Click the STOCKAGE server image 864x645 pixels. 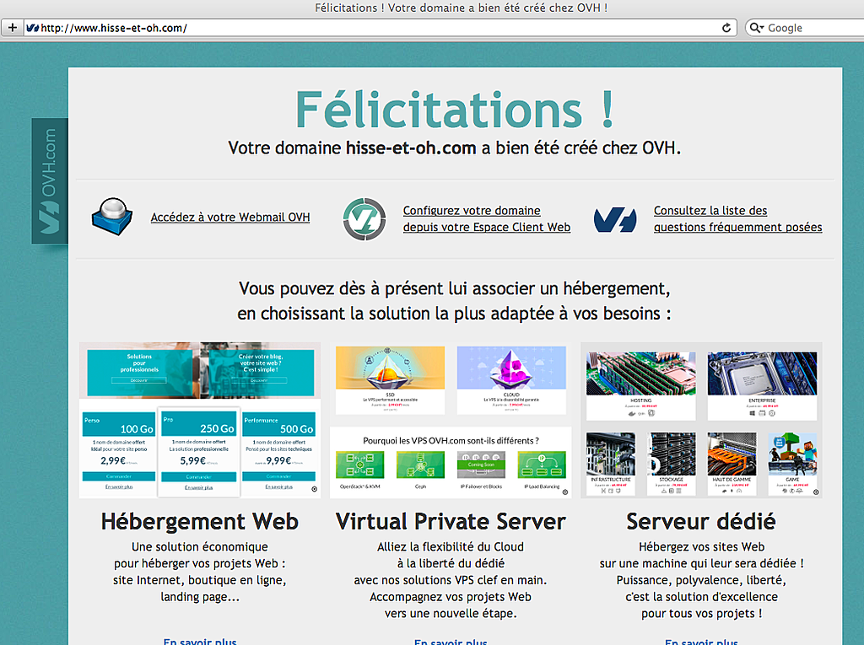click(x=671, y=454)
